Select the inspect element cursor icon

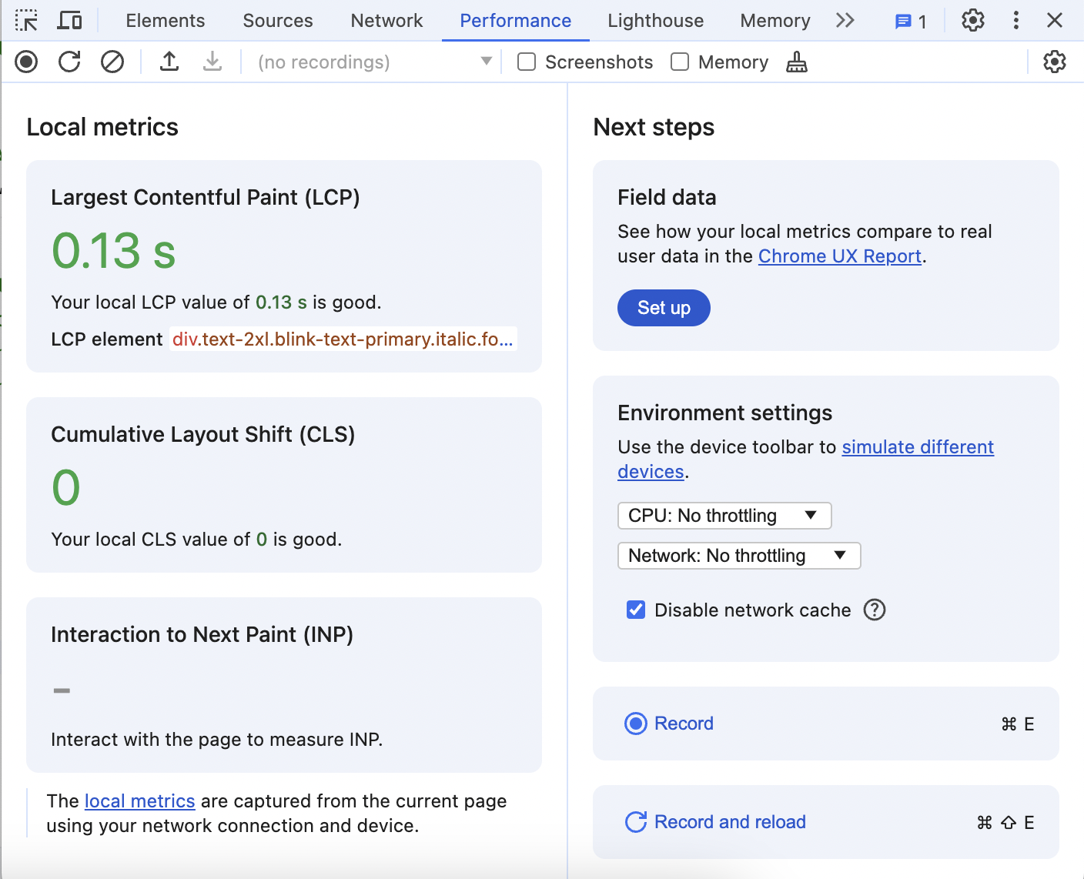point(26,20)
